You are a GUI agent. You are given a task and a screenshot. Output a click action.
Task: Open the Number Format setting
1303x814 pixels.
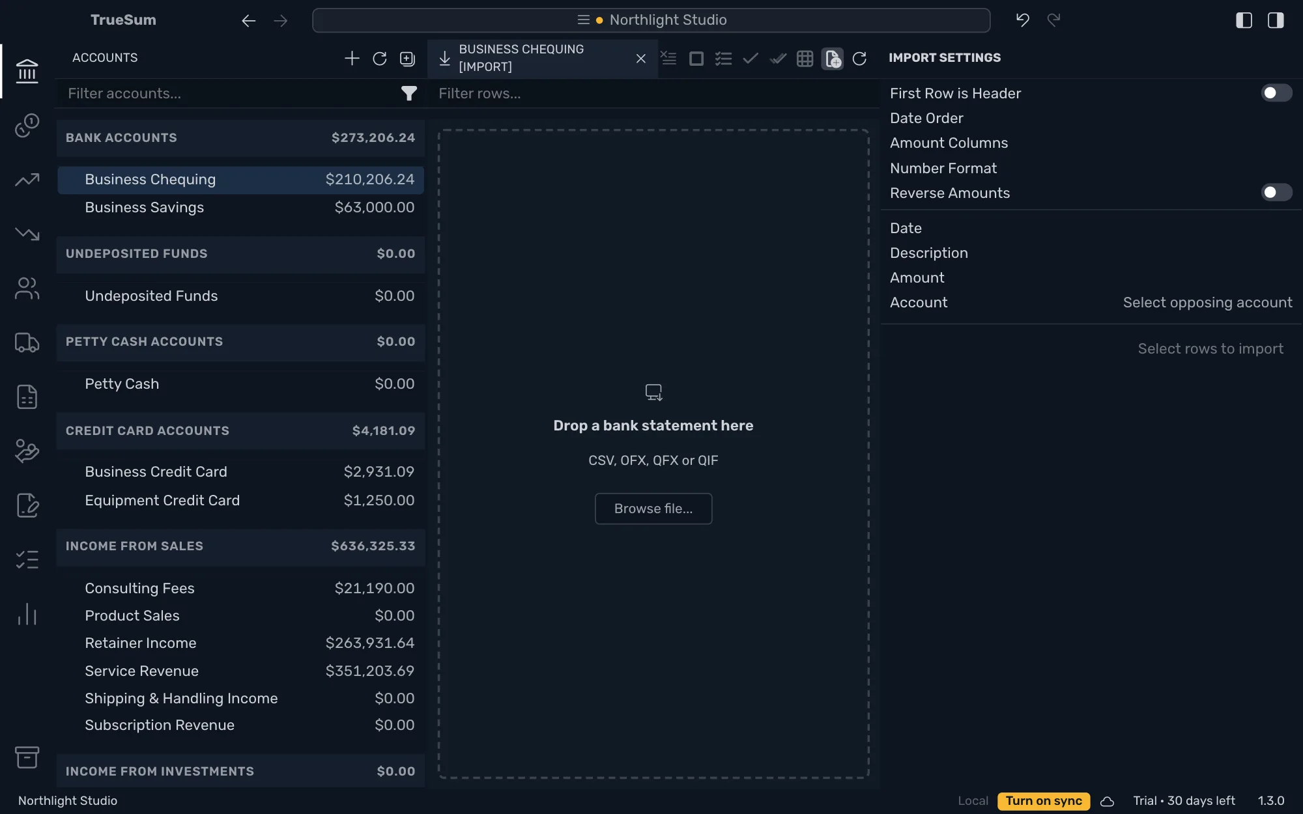1091,169
